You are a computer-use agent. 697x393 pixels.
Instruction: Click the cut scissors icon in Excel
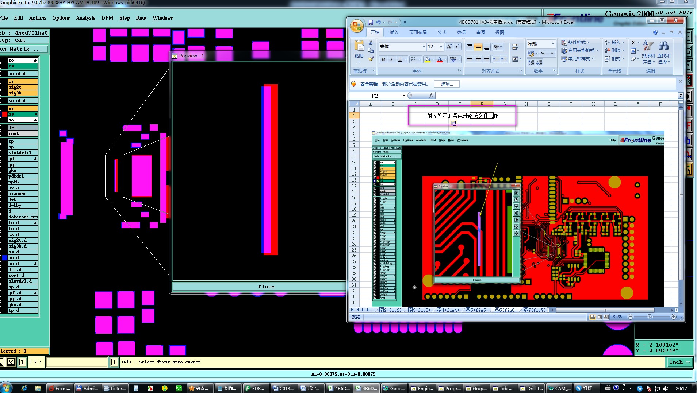371,43
